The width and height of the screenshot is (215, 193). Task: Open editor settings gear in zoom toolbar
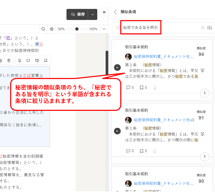[52, 29]
